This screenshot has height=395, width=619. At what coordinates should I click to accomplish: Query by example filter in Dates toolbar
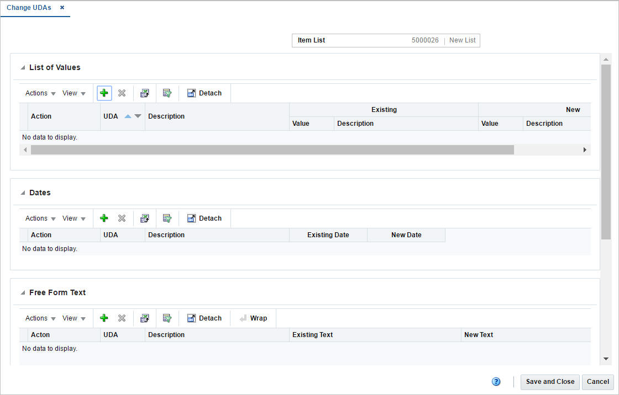[x=167, y=218]
